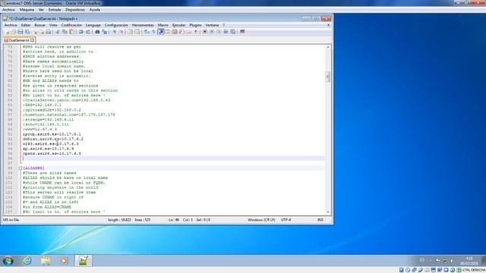Open Windows Explorer folder taskbar icon
The width and height of the screenshot is (486, 273).
click(46, 261)
